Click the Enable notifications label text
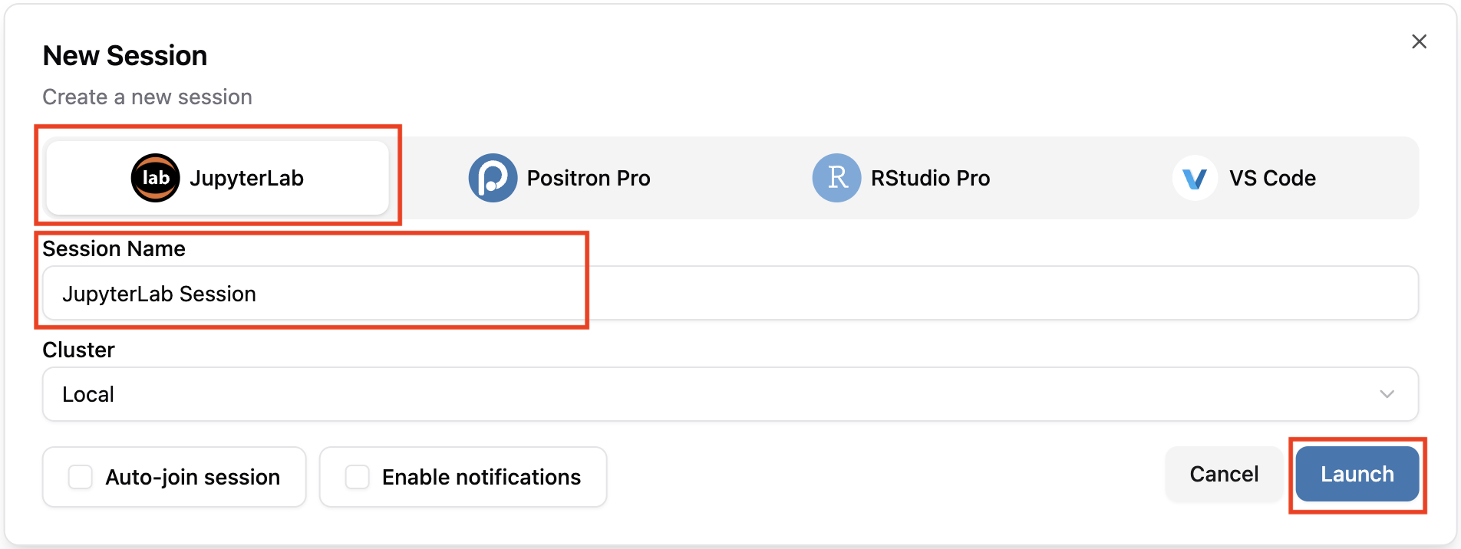Viewport: 1461px width, 549px height. (x=481, y=477)
